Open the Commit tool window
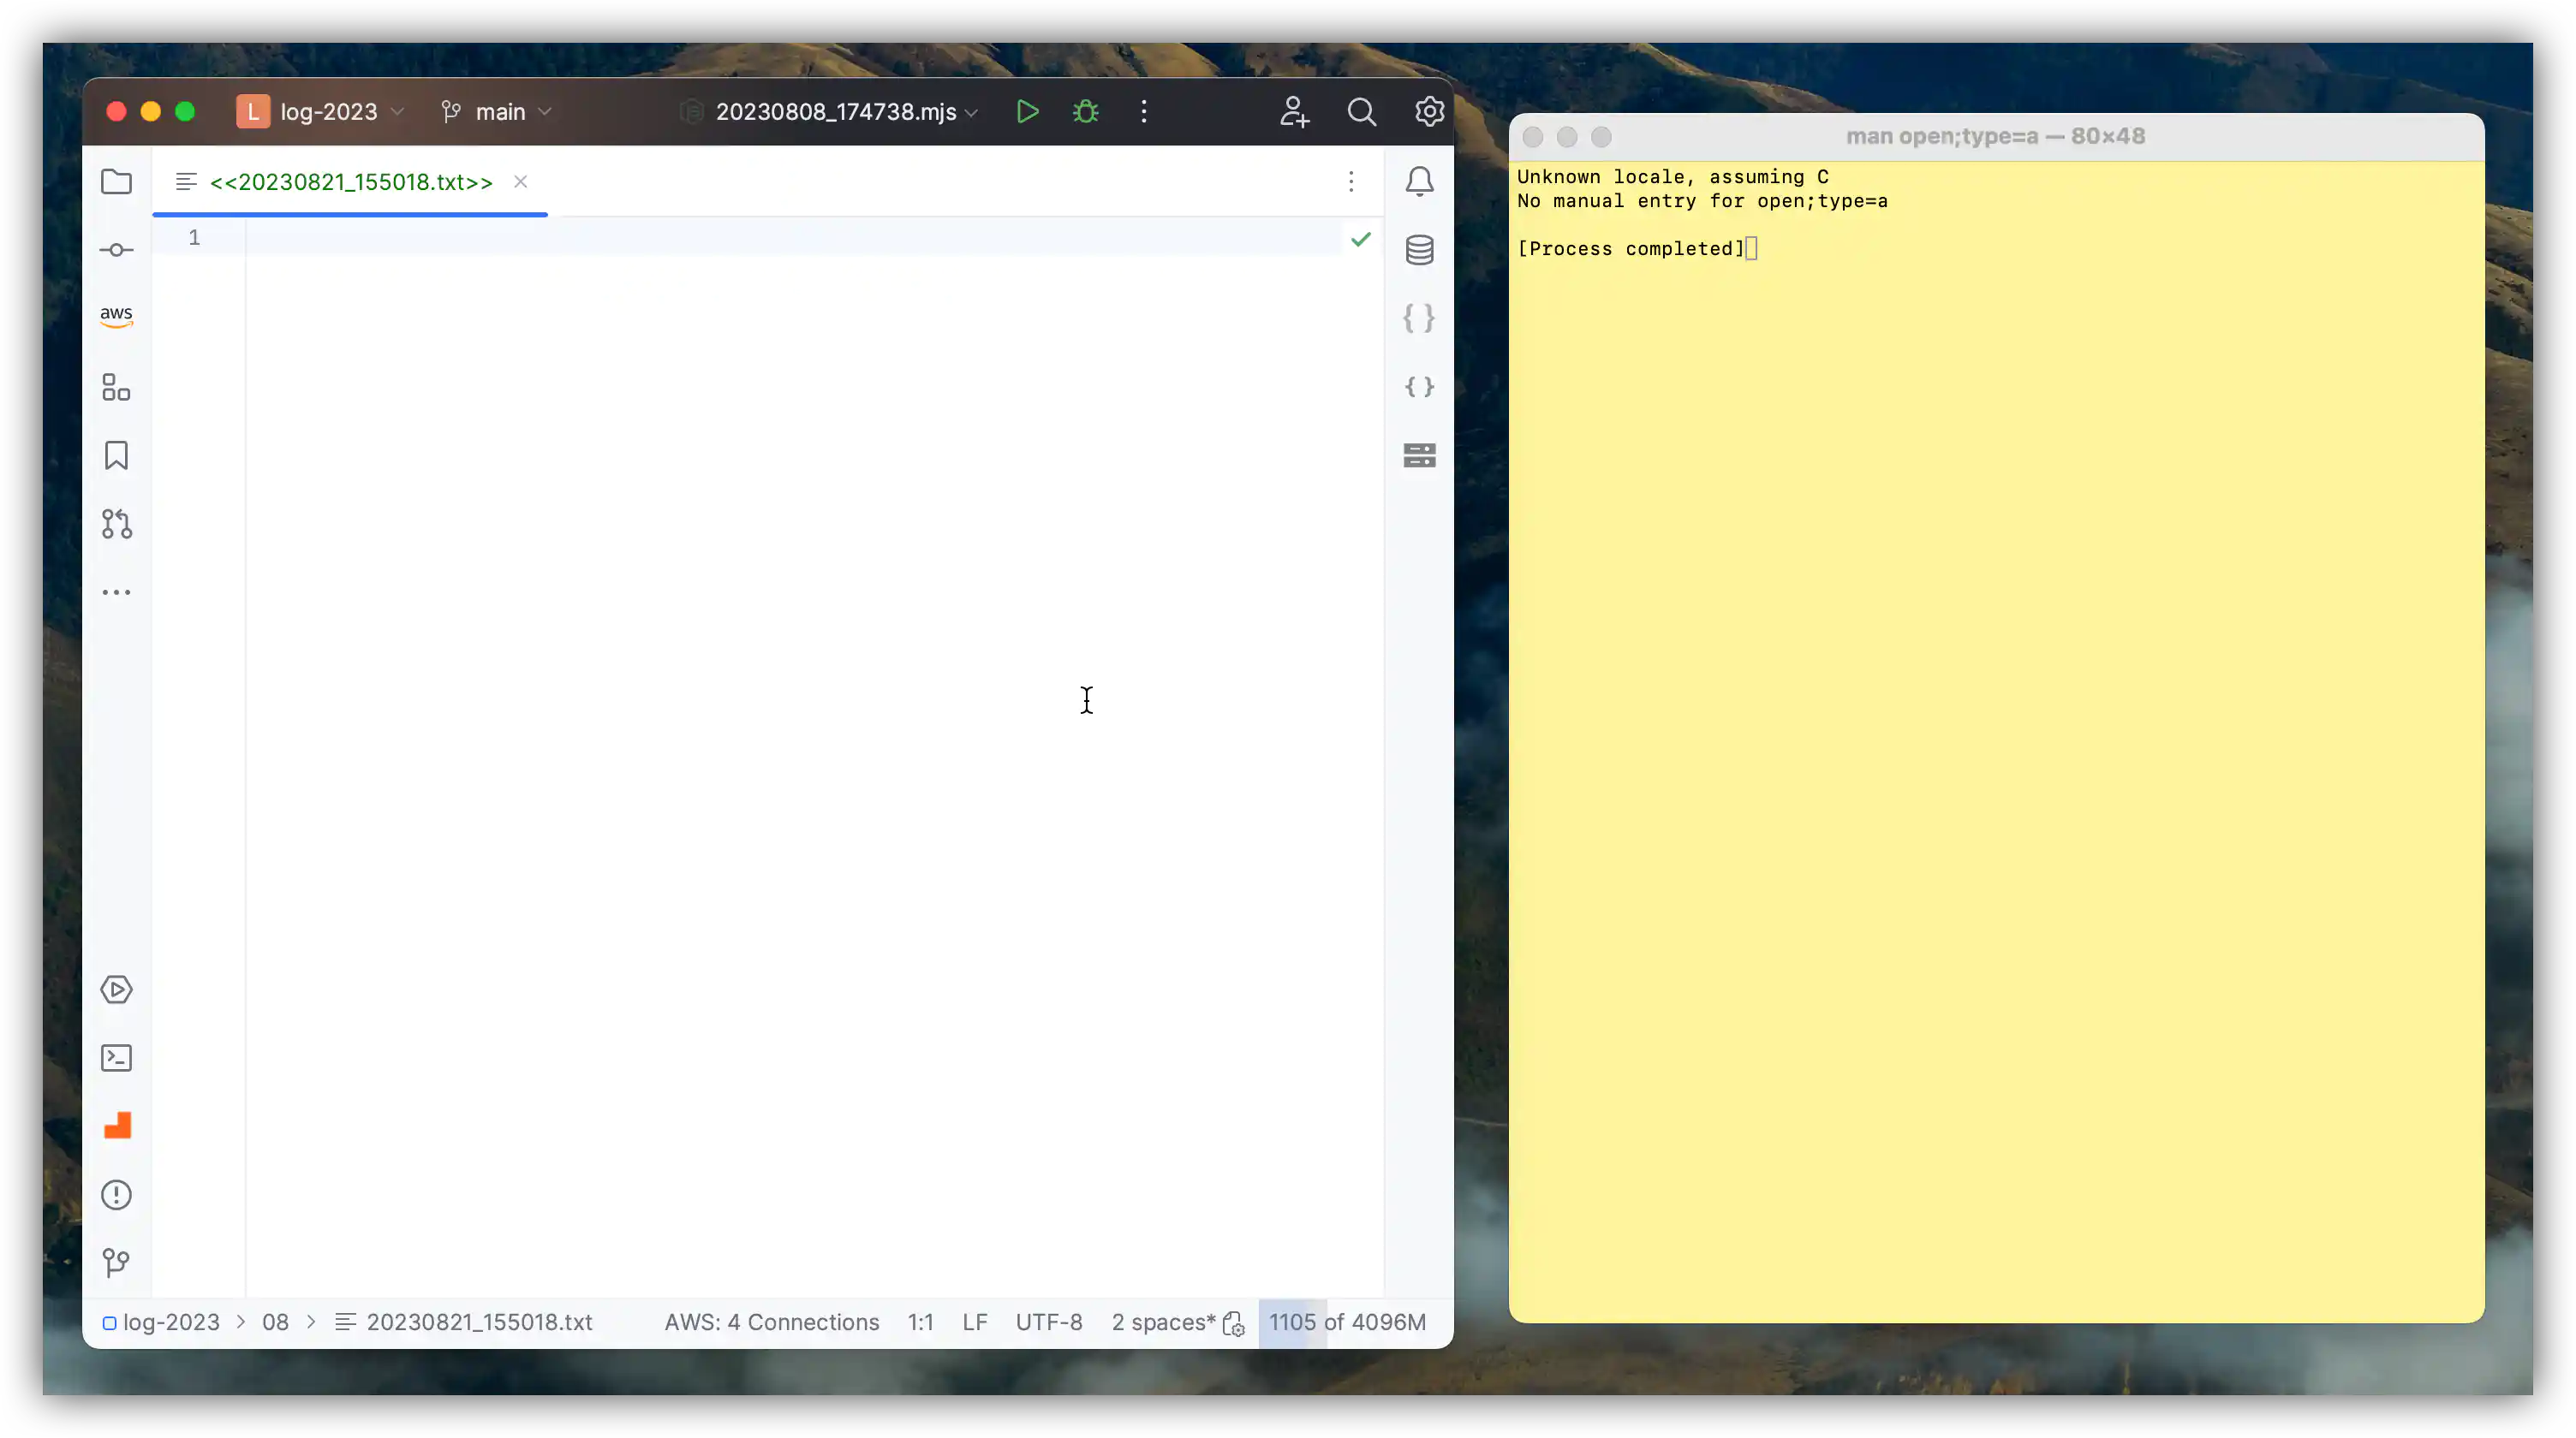This screenshot has height=1438, width=2576. [116, 249]
